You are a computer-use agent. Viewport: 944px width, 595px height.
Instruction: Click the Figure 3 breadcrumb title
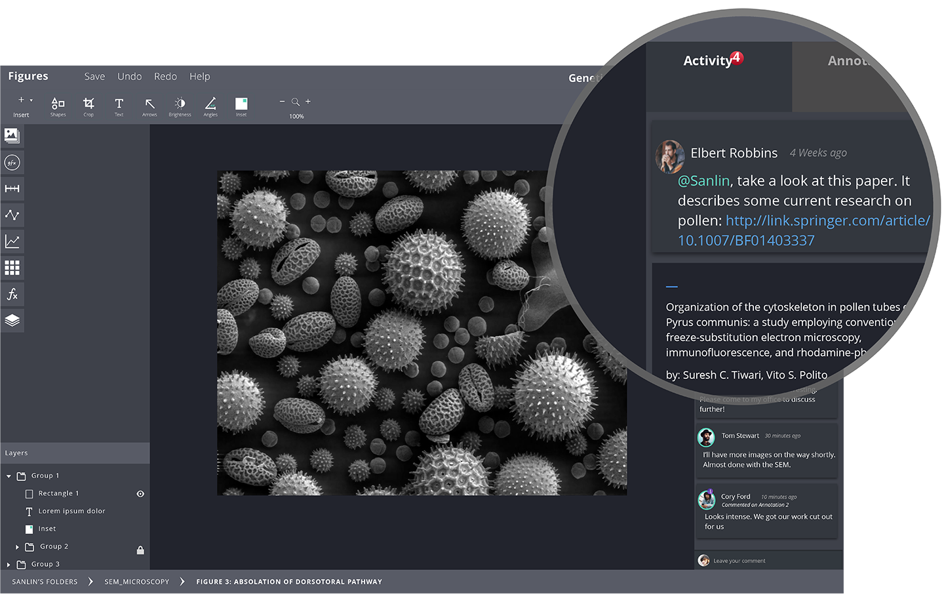point(289,582)
